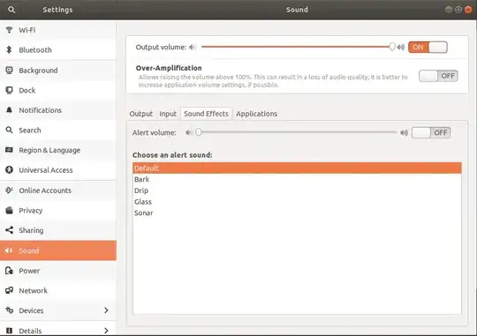Open Sharing settings panel

pyautogui.click(x=58, y=230)
